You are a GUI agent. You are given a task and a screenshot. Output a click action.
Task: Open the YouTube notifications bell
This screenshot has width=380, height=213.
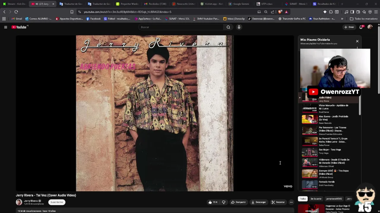click(x=361, y=27)
